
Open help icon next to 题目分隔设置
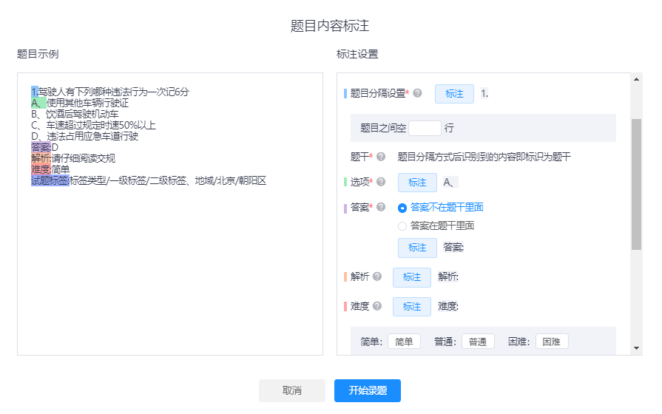[x=417, y=93]
